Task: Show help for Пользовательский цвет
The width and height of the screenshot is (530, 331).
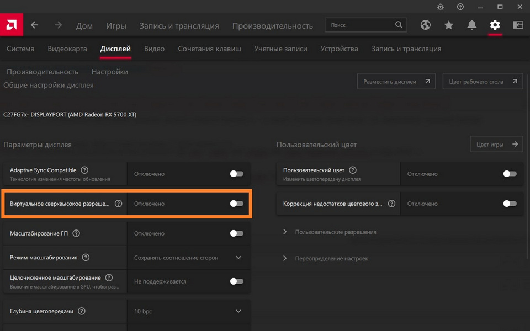Action: tap(353, 170)
